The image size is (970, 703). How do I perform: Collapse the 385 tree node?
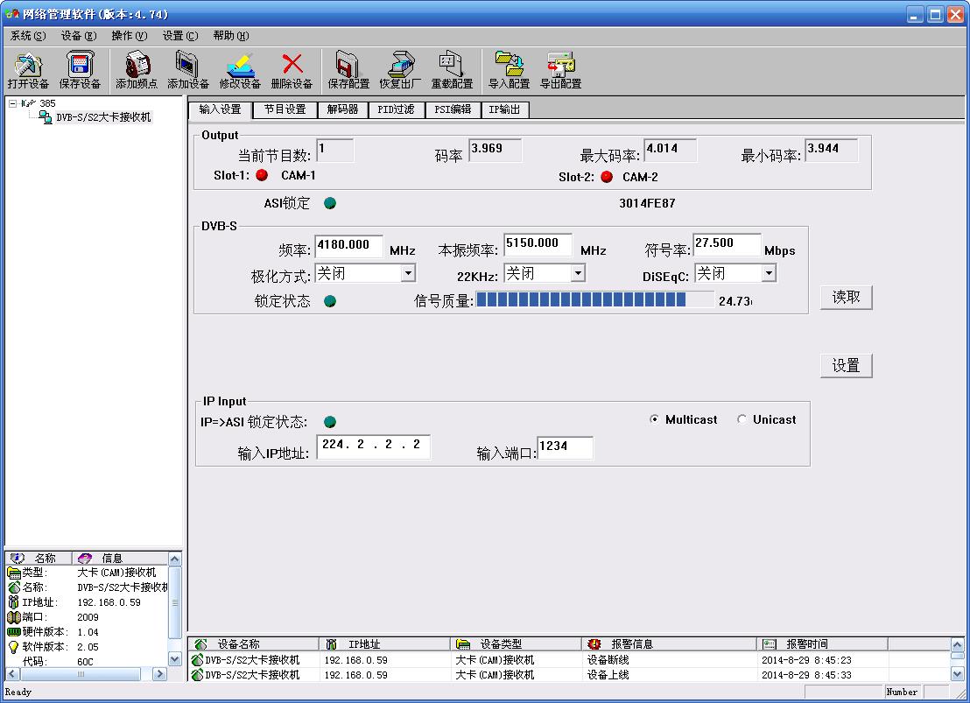point(12,103)
